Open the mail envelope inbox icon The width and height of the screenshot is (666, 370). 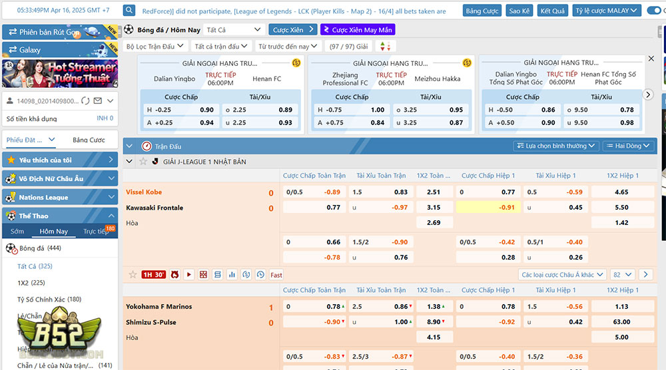coord(98,100)
